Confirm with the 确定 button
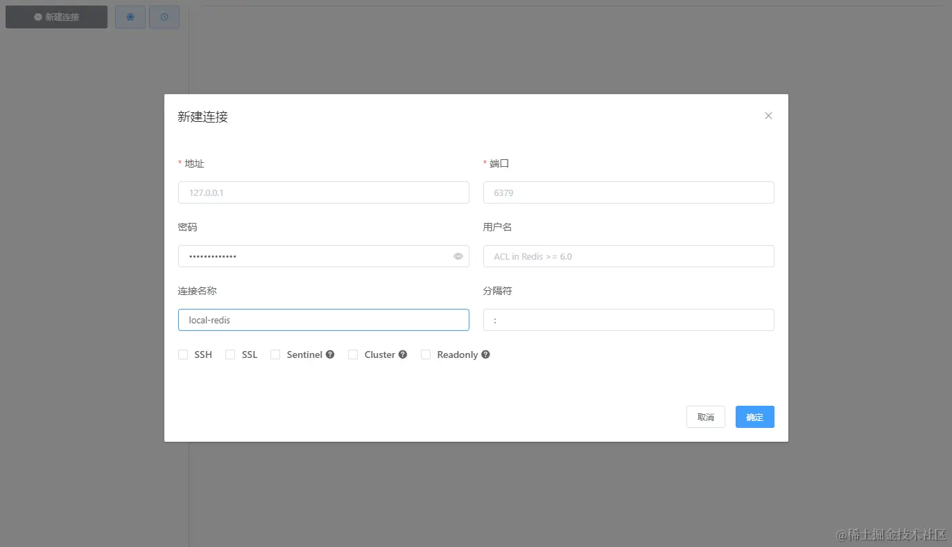The image size is (952, 547). pos(755,417)
